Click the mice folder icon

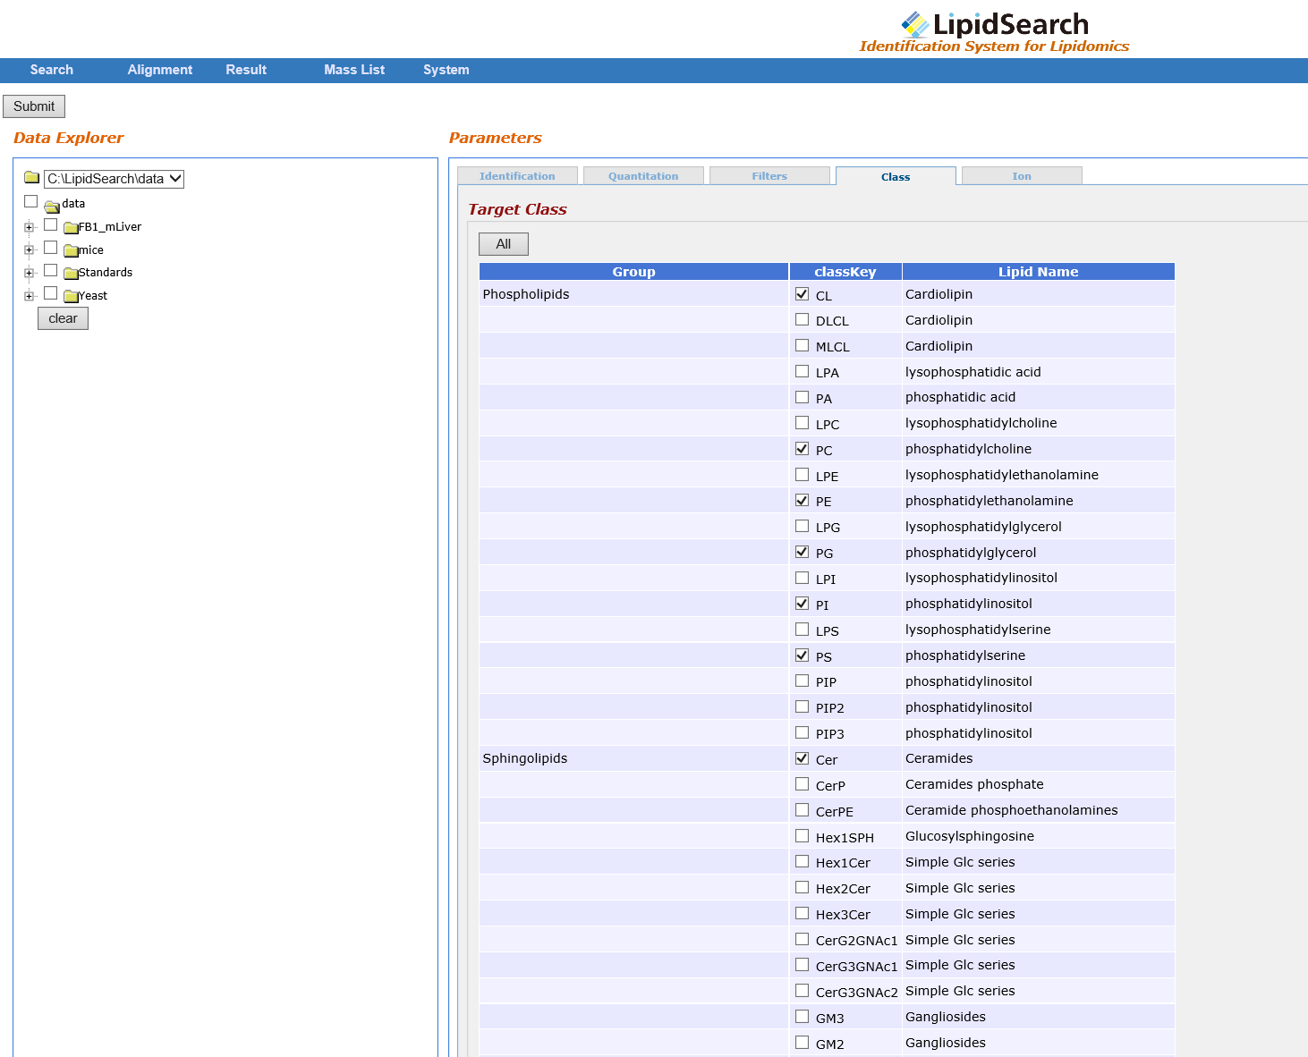click(71, 250)
